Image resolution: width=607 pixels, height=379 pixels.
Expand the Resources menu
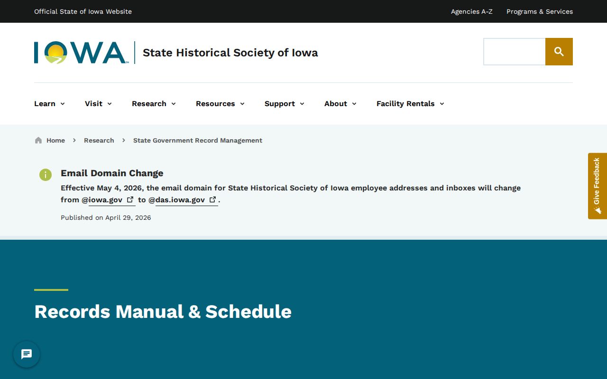[220, 104]
